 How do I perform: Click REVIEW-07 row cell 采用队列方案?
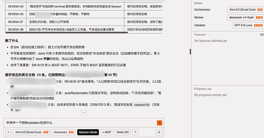click(x=75, y=22)
